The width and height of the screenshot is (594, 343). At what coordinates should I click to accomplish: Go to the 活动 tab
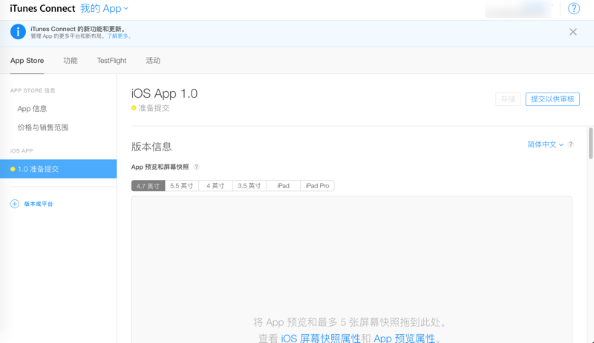153,61
